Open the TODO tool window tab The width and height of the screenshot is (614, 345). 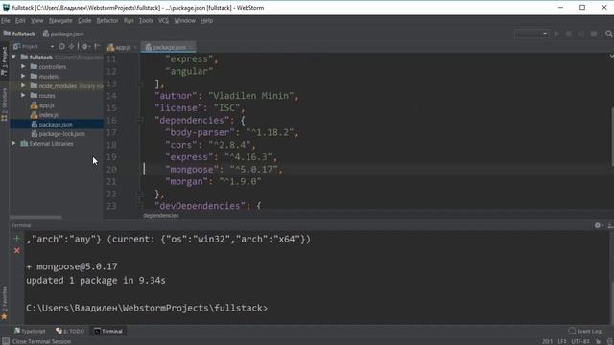[70, 331]
